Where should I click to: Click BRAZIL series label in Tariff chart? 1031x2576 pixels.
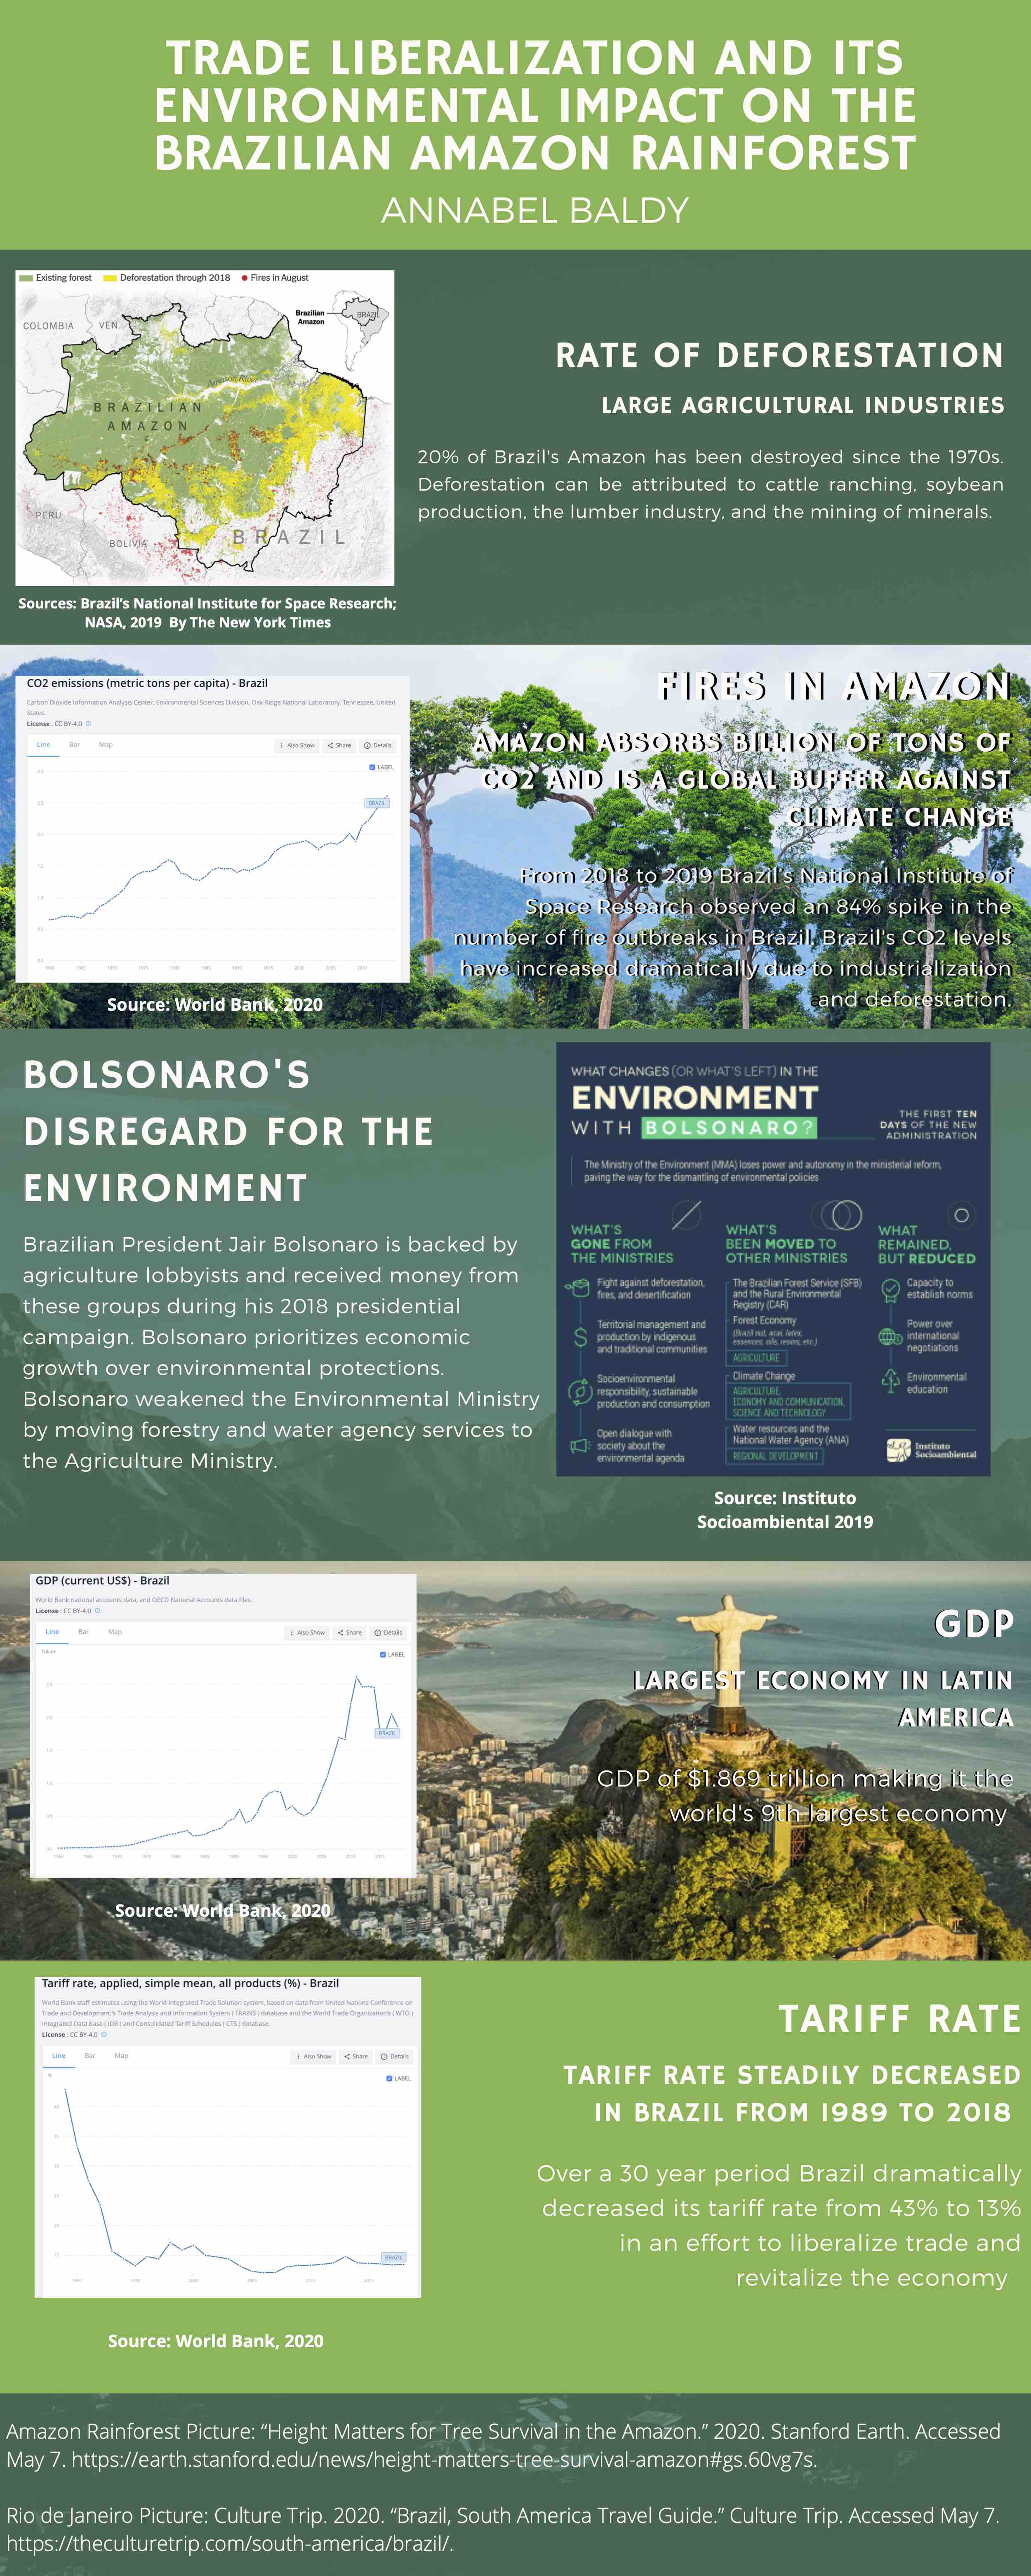(x=394, y=2257)
